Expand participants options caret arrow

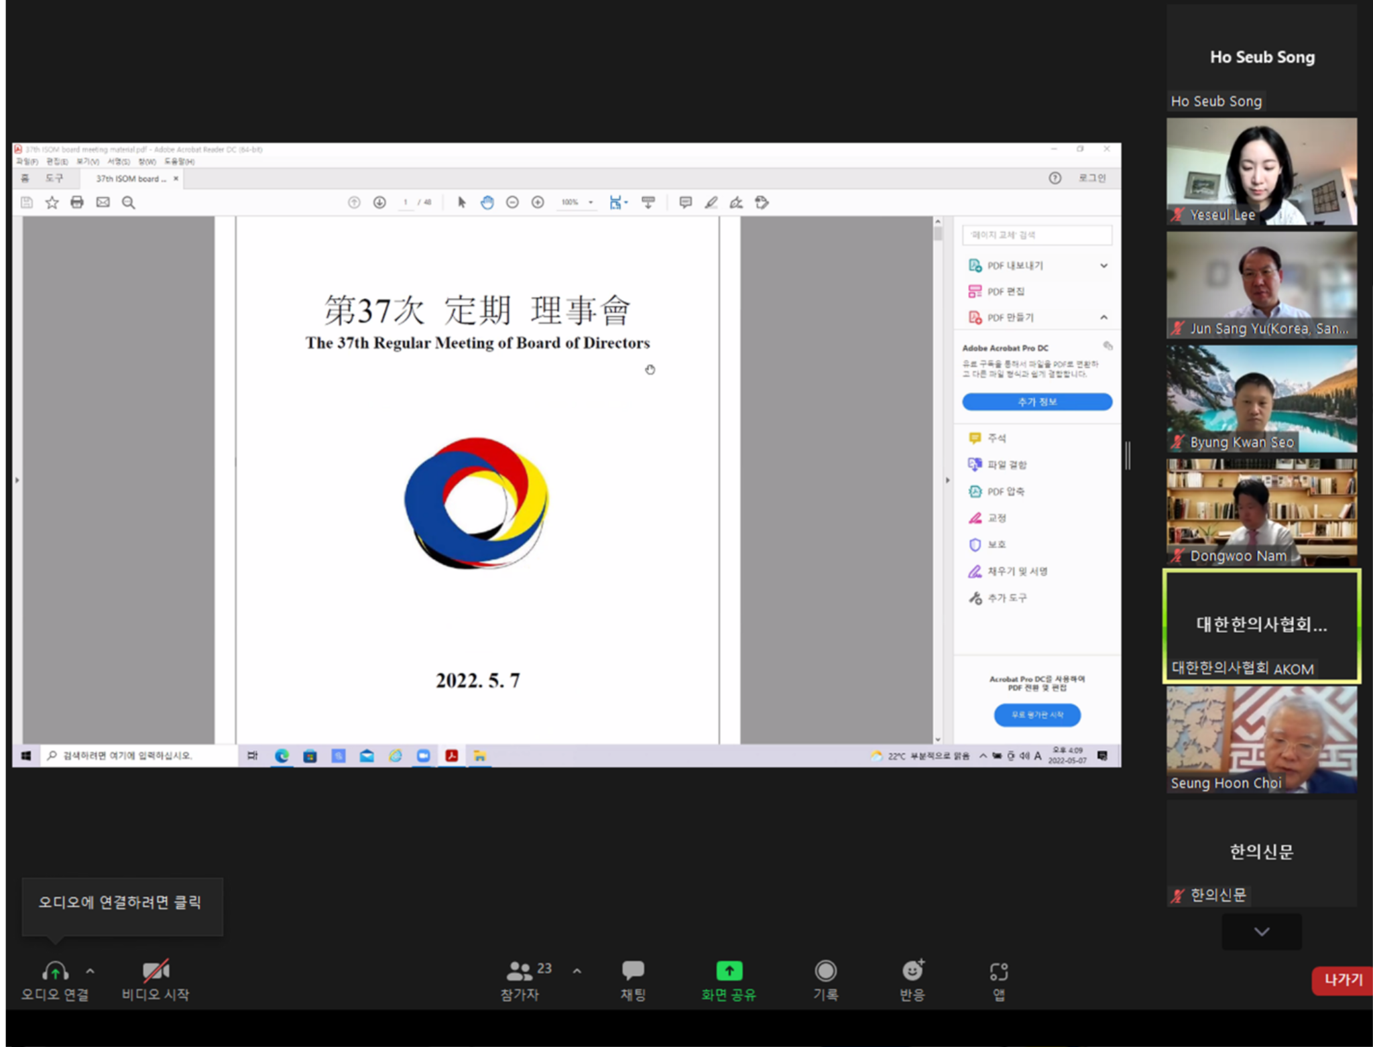tap(577, 971)
